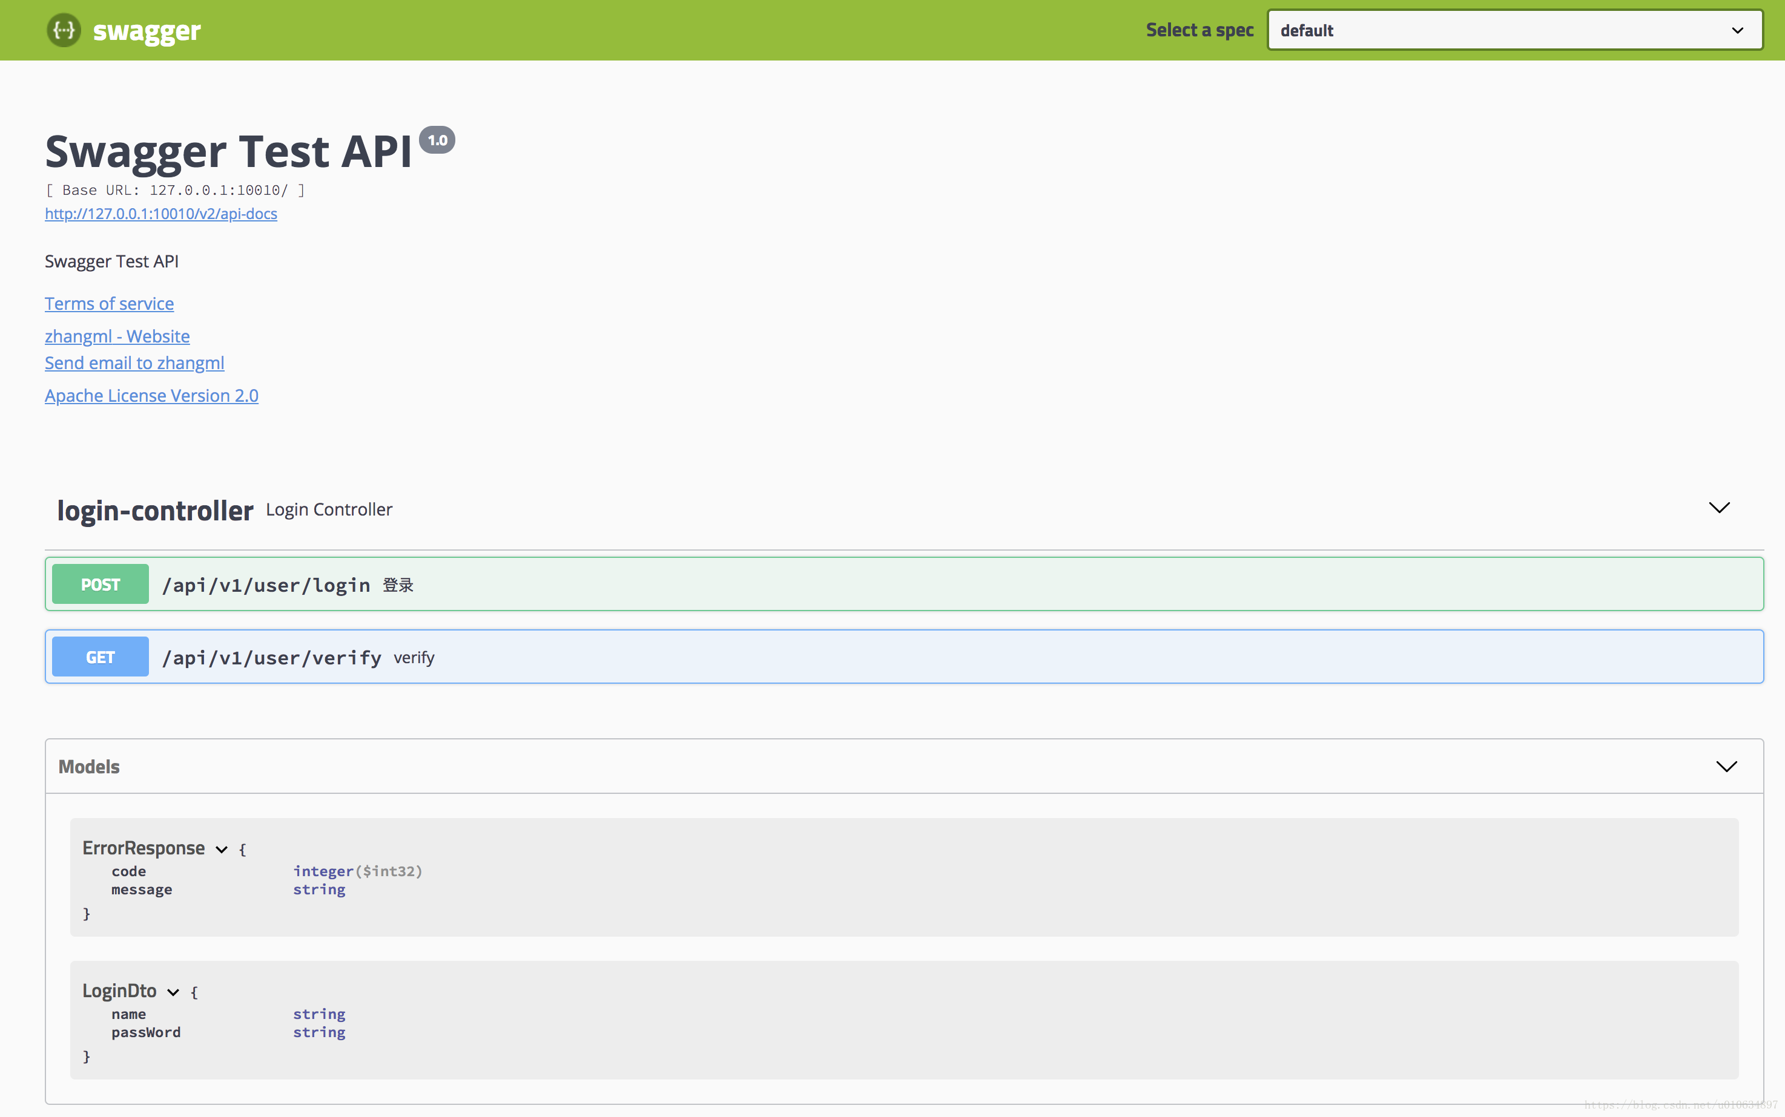This screenshot has width=1785, height=1117.
Task: Collapse the LoginDto model arrow
Action: 173,992
